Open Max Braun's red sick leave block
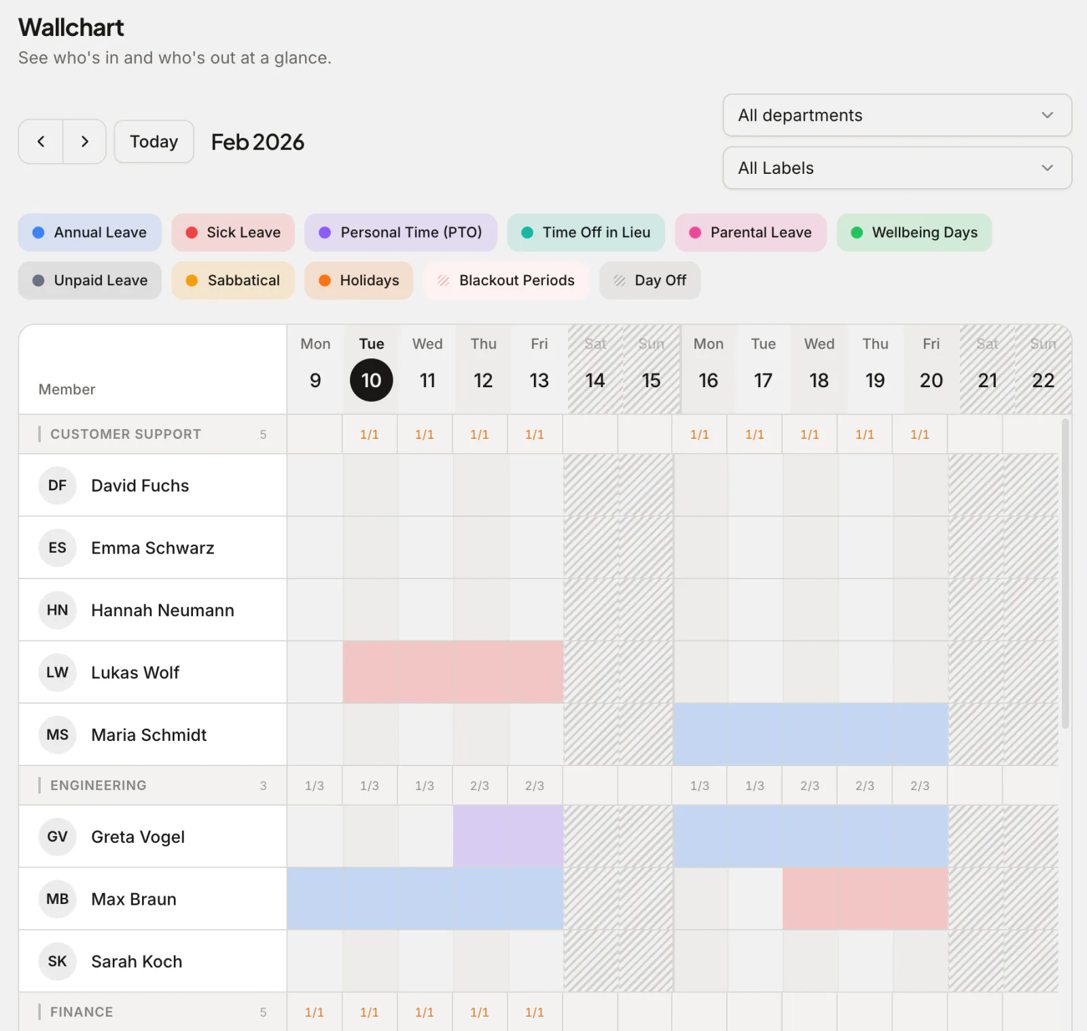The height and width of the screenshot is (1031, 1087). coord(866,899)
